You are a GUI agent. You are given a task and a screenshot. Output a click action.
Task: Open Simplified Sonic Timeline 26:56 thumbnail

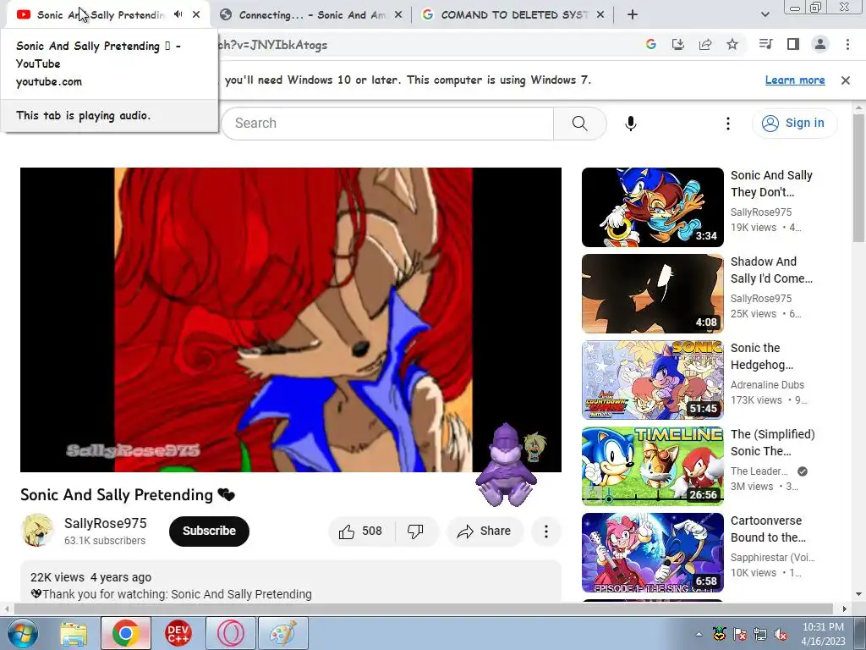[652, 466]
